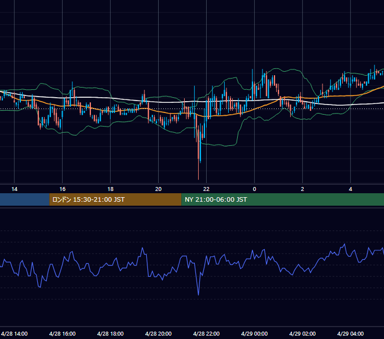Click the long lower-wick candle near 22:00
The height and width of the screenshot is (339, 384).
pyautogui.click(x=198, y=153)
